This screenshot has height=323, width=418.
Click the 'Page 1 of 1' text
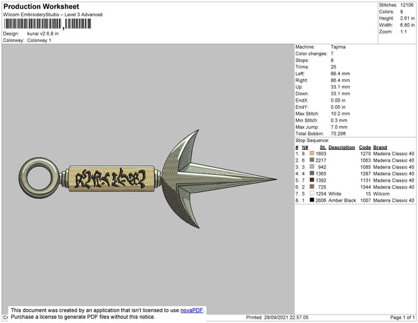pos(403,317)
